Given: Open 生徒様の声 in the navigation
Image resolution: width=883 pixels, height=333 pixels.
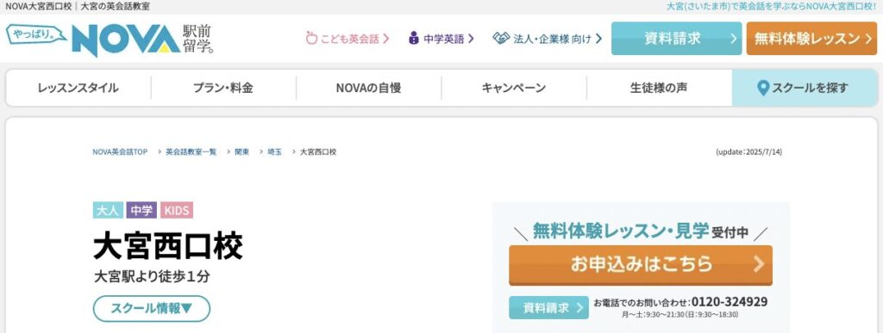Looking at the screenshot, I should point(659,88).
